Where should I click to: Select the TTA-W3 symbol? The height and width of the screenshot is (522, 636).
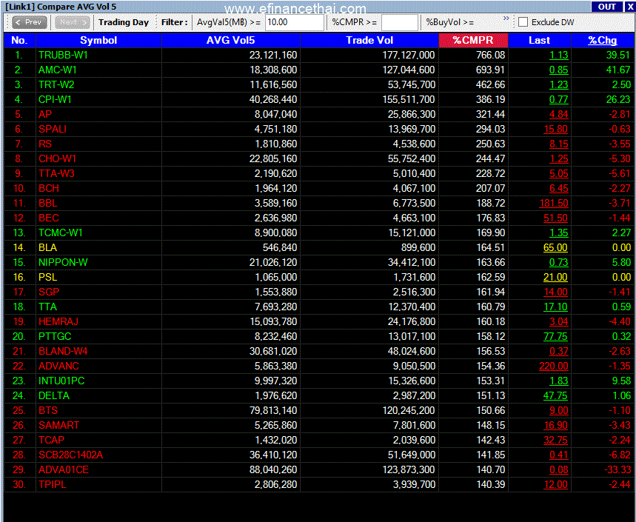(56, 173)
